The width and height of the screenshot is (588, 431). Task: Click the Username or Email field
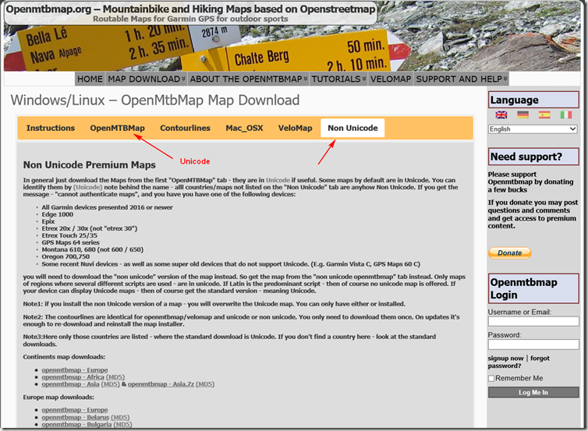click(533, 321)
